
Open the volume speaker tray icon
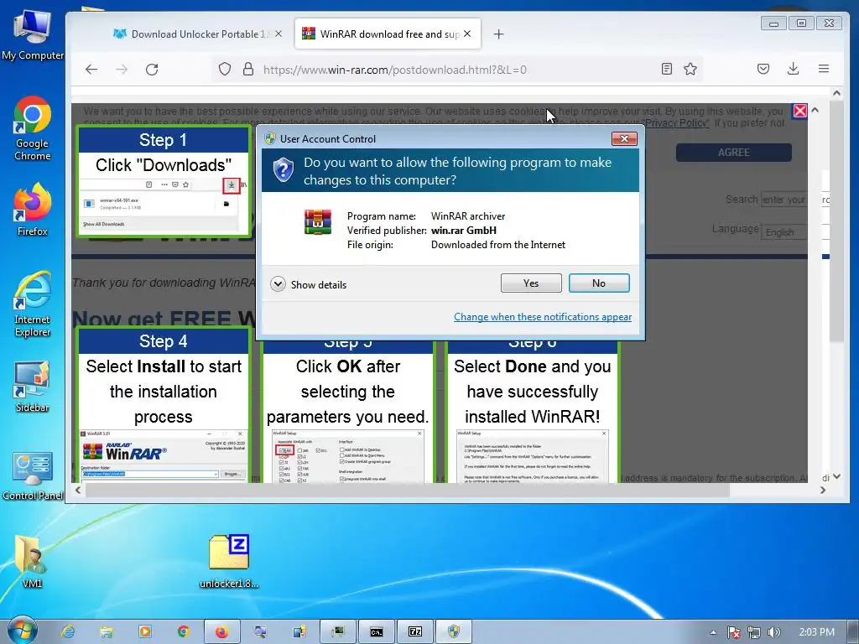point(773,632)
